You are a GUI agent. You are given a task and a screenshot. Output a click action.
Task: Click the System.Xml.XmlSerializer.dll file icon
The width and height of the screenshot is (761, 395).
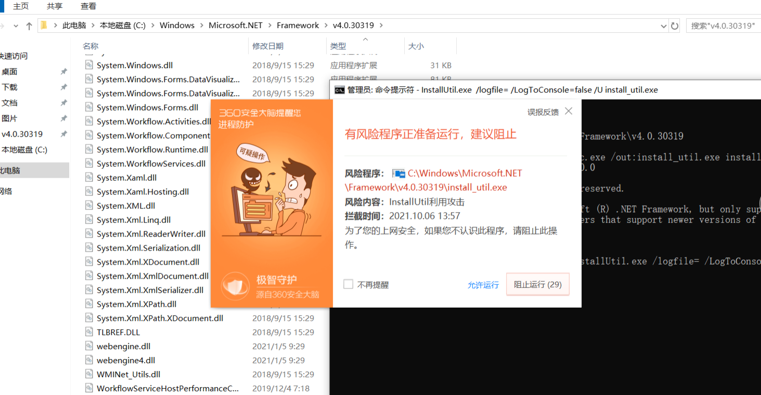[x=89, y=290]
